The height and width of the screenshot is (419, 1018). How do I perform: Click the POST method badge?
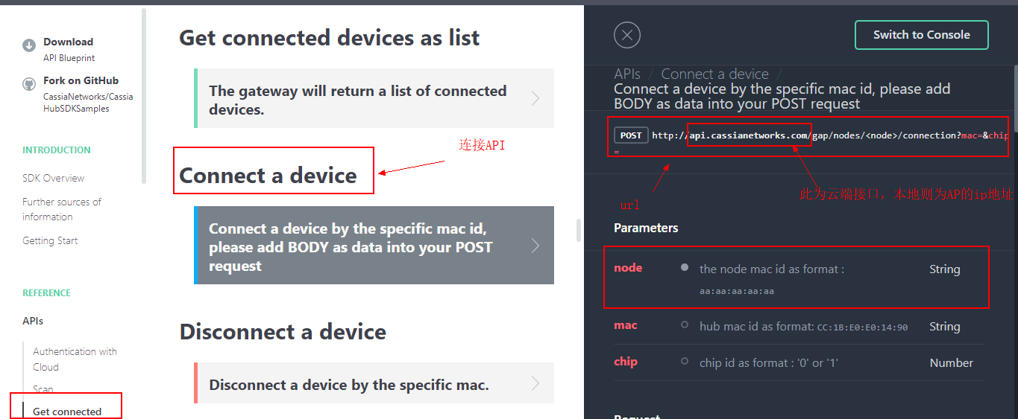(x=631, y=135)
